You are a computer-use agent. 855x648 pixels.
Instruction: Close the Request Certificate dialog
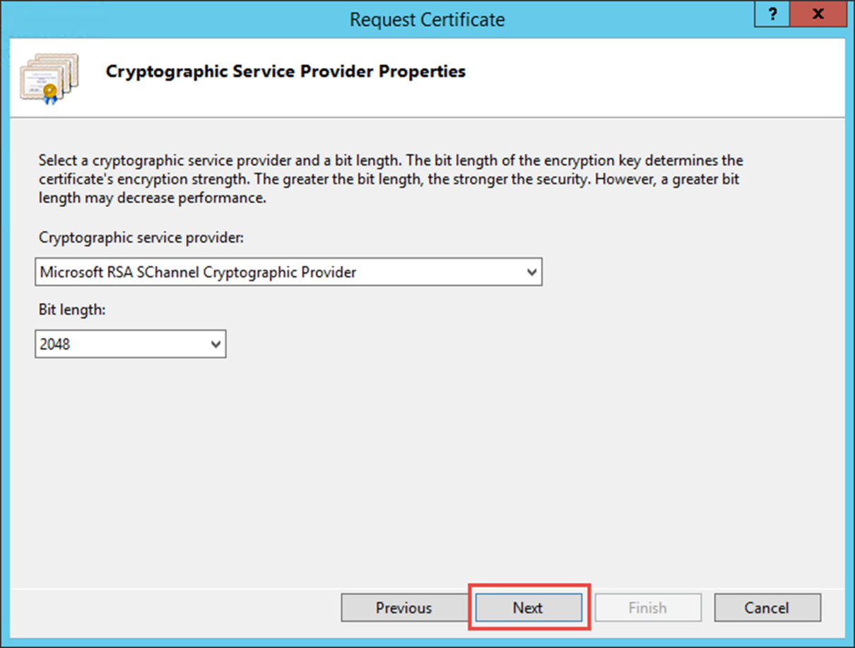[x=818, y=14]
